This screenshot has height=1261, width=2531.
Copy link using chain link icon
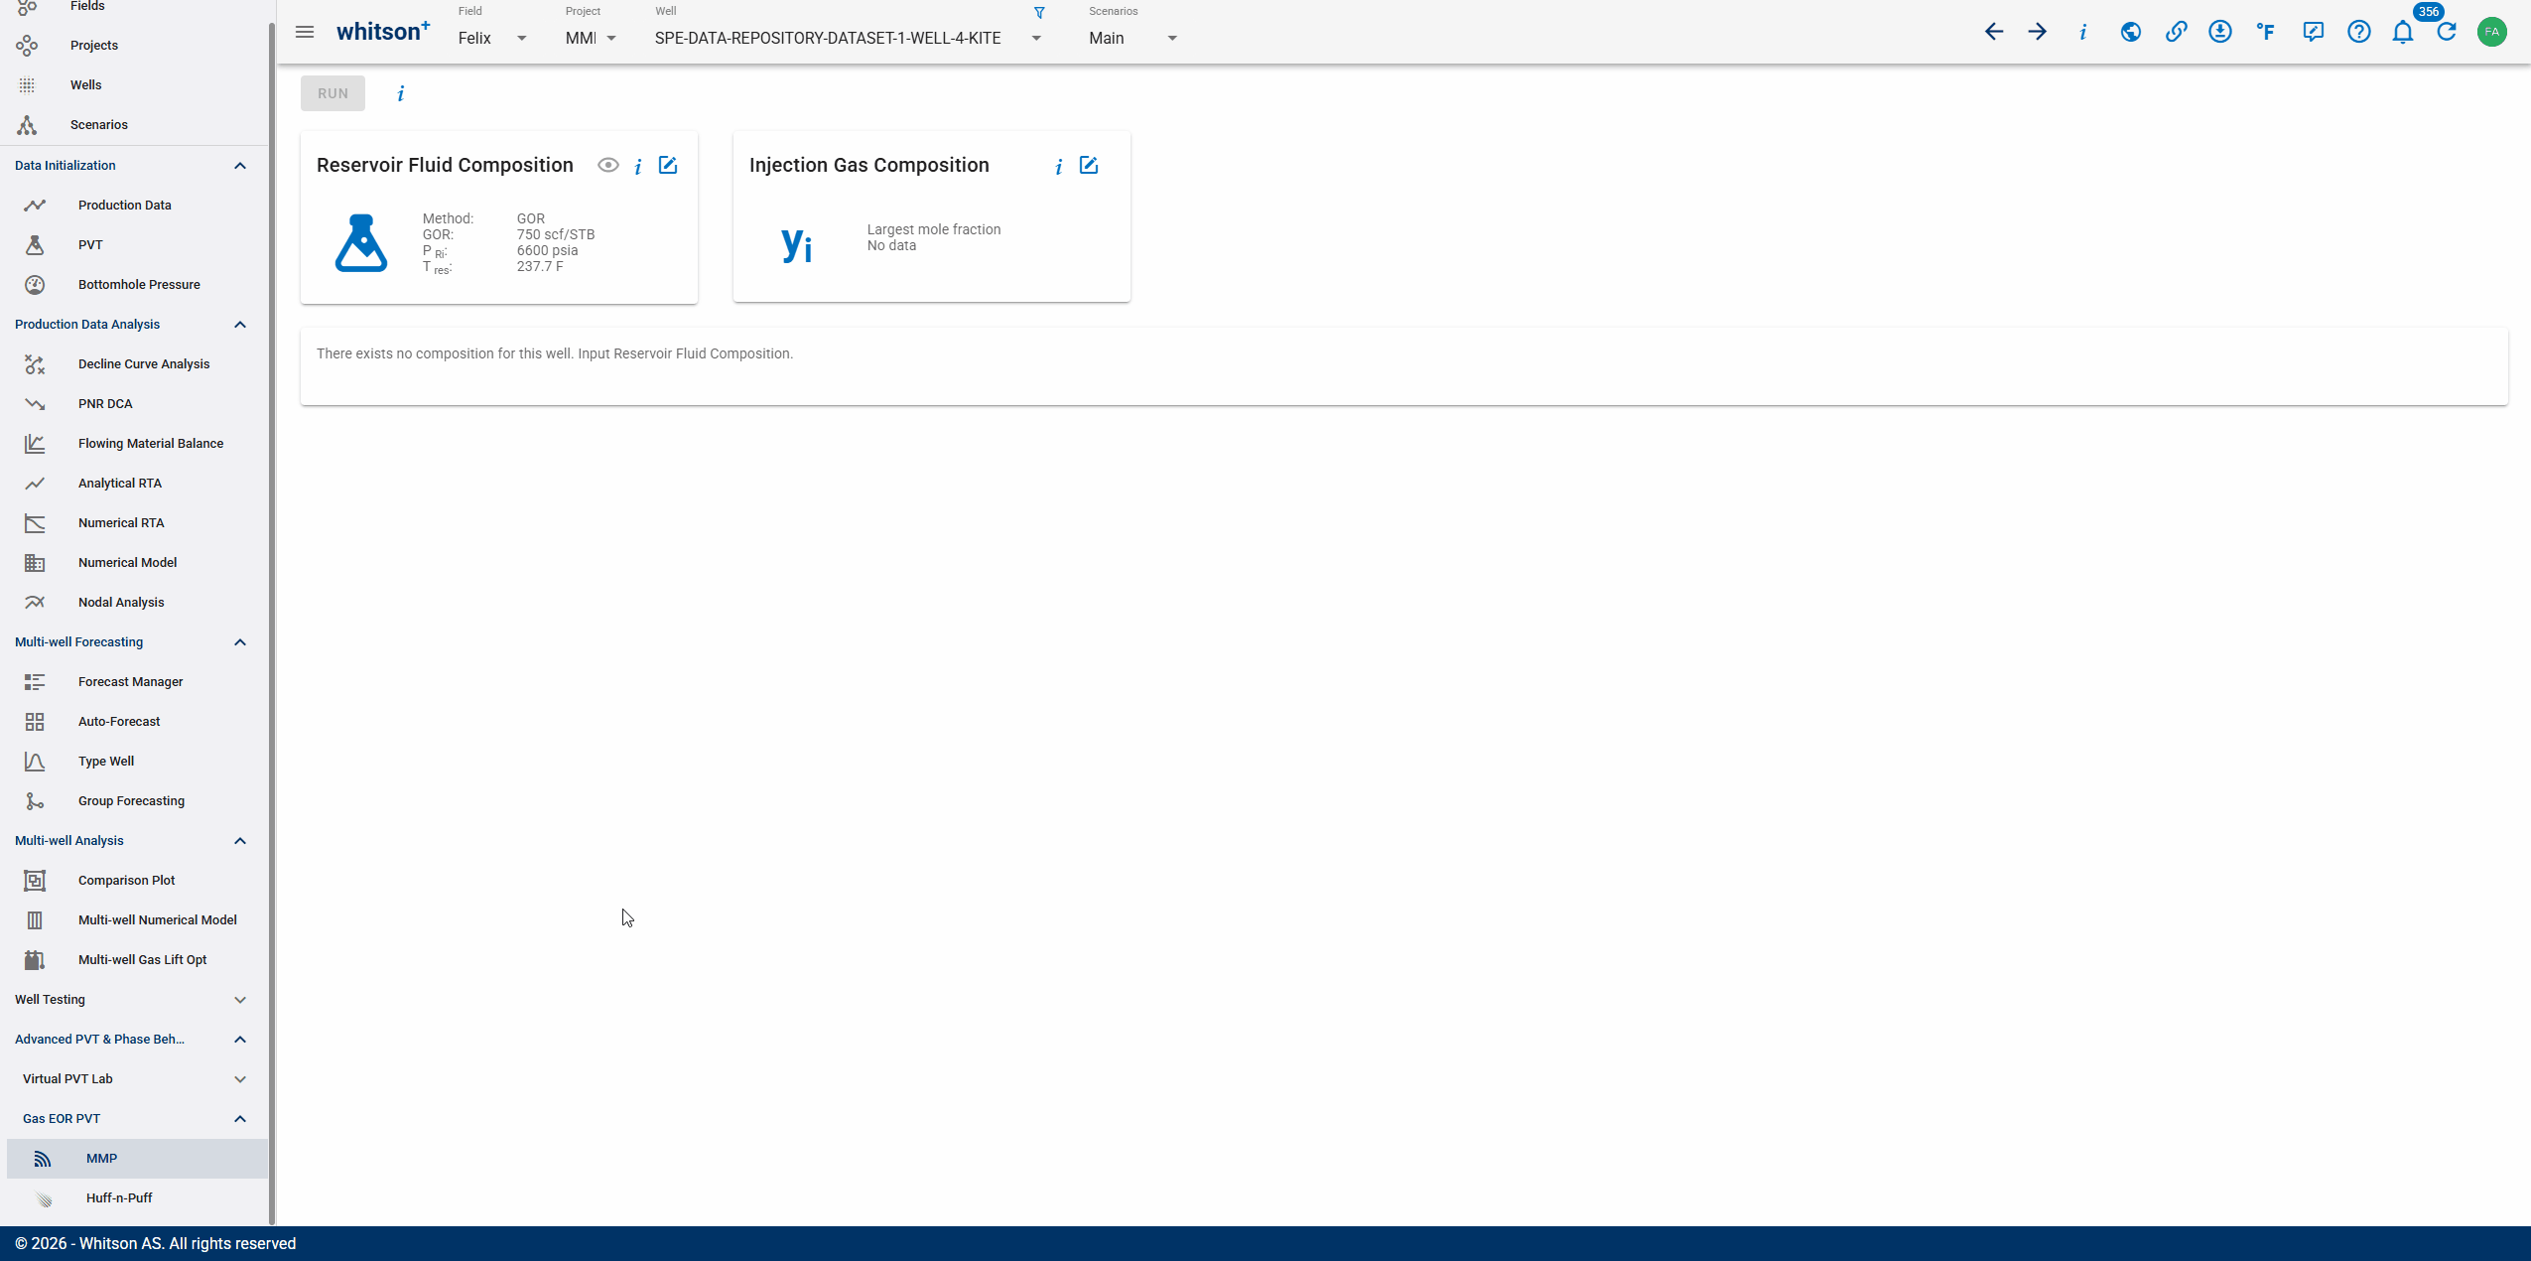[2176, 32]
